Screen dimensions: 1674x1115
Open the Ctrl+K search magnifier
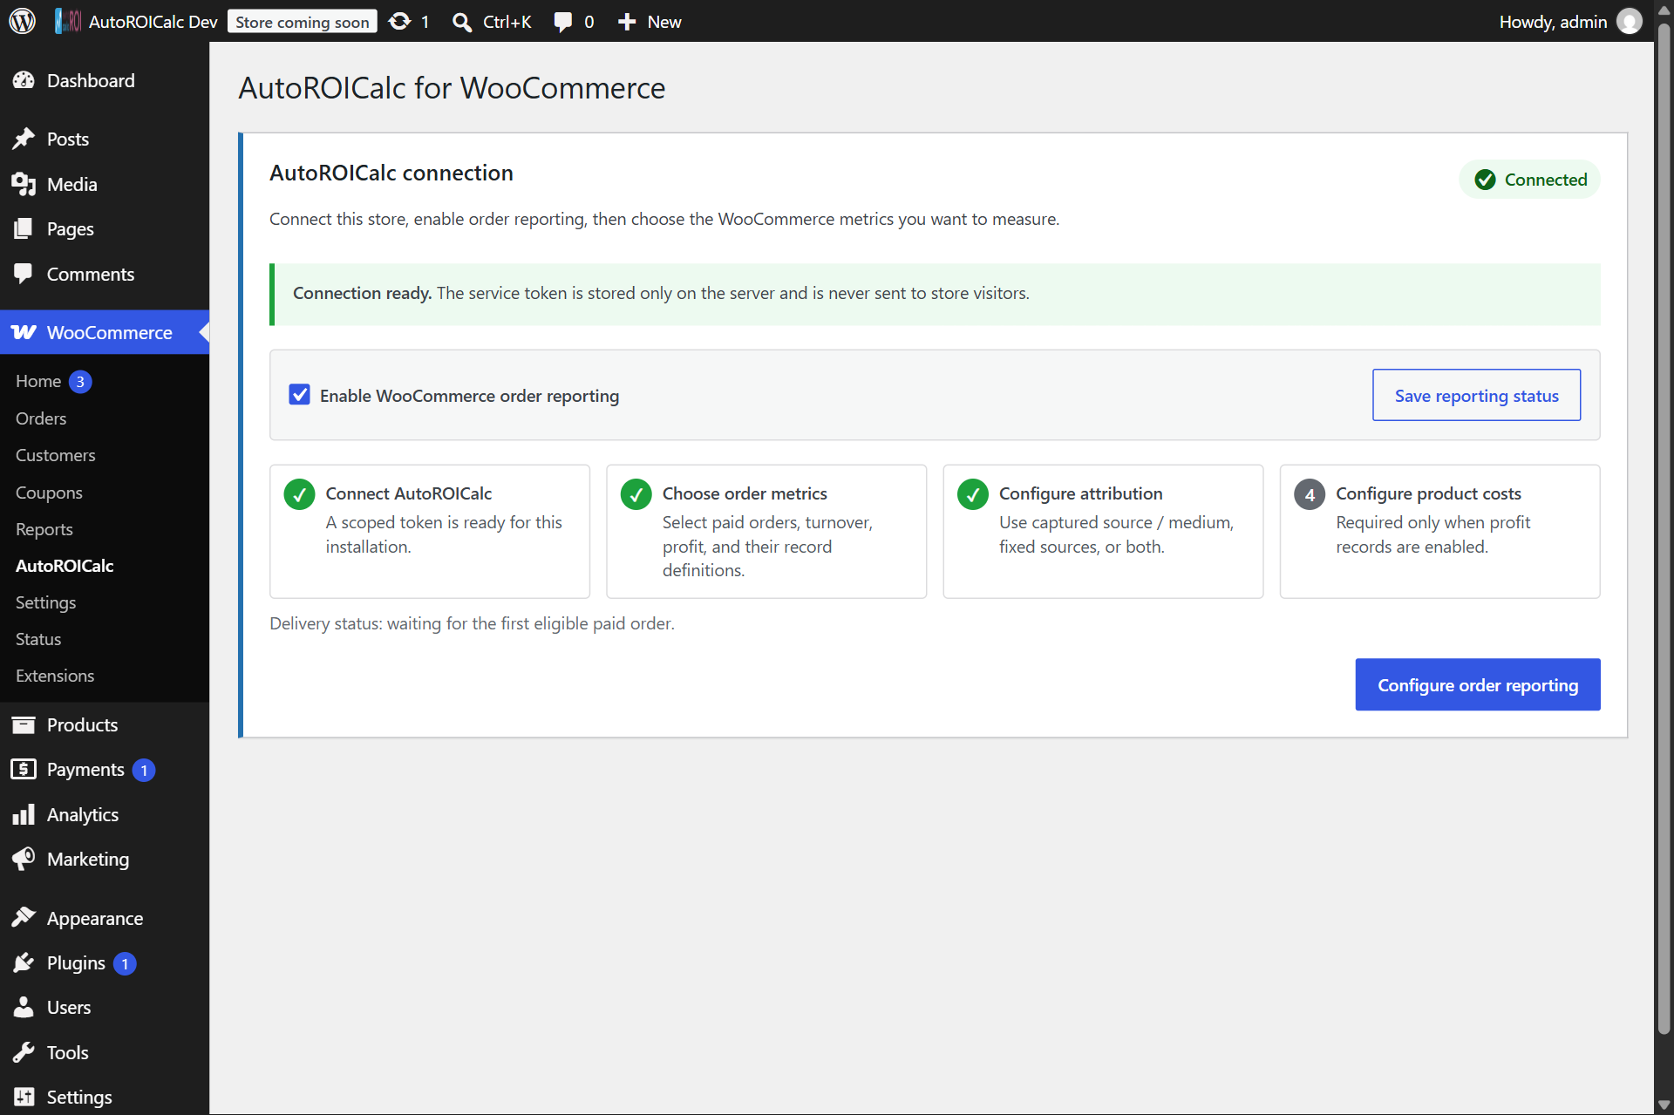click(x=462, y=22)
